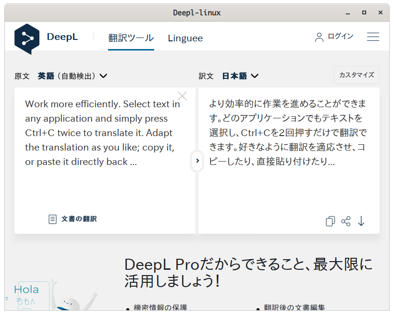The height and width of the screenshot is (315, 394).
Task: Open the hamburger menu icon
Action: [x=373, y=37]
